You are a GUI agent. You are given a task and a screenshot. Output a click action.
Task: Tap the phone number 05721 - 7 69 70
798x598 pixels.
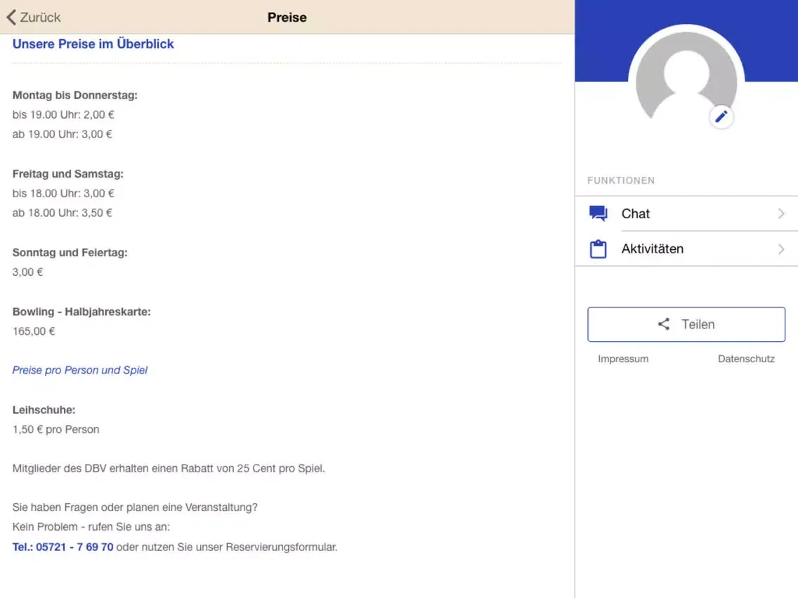[x=63, y=547]
